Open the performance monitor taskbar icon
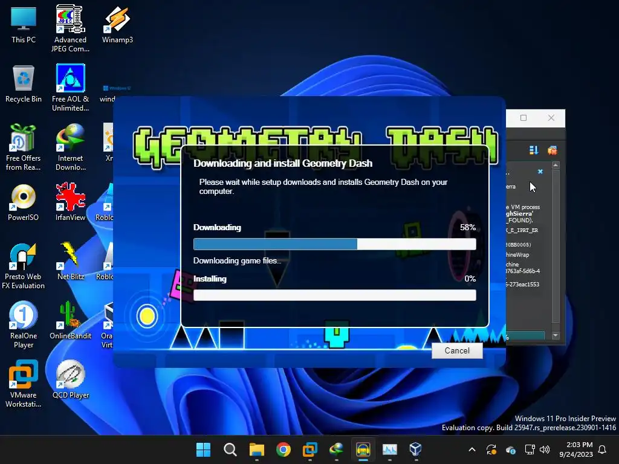This screenshot has height=464, width=619. [x=390, y=449]
